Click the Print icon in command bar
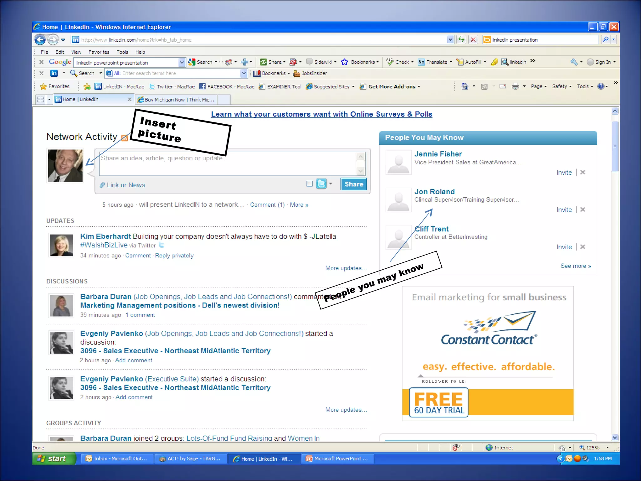641x481 pixels. click(515, 86)
